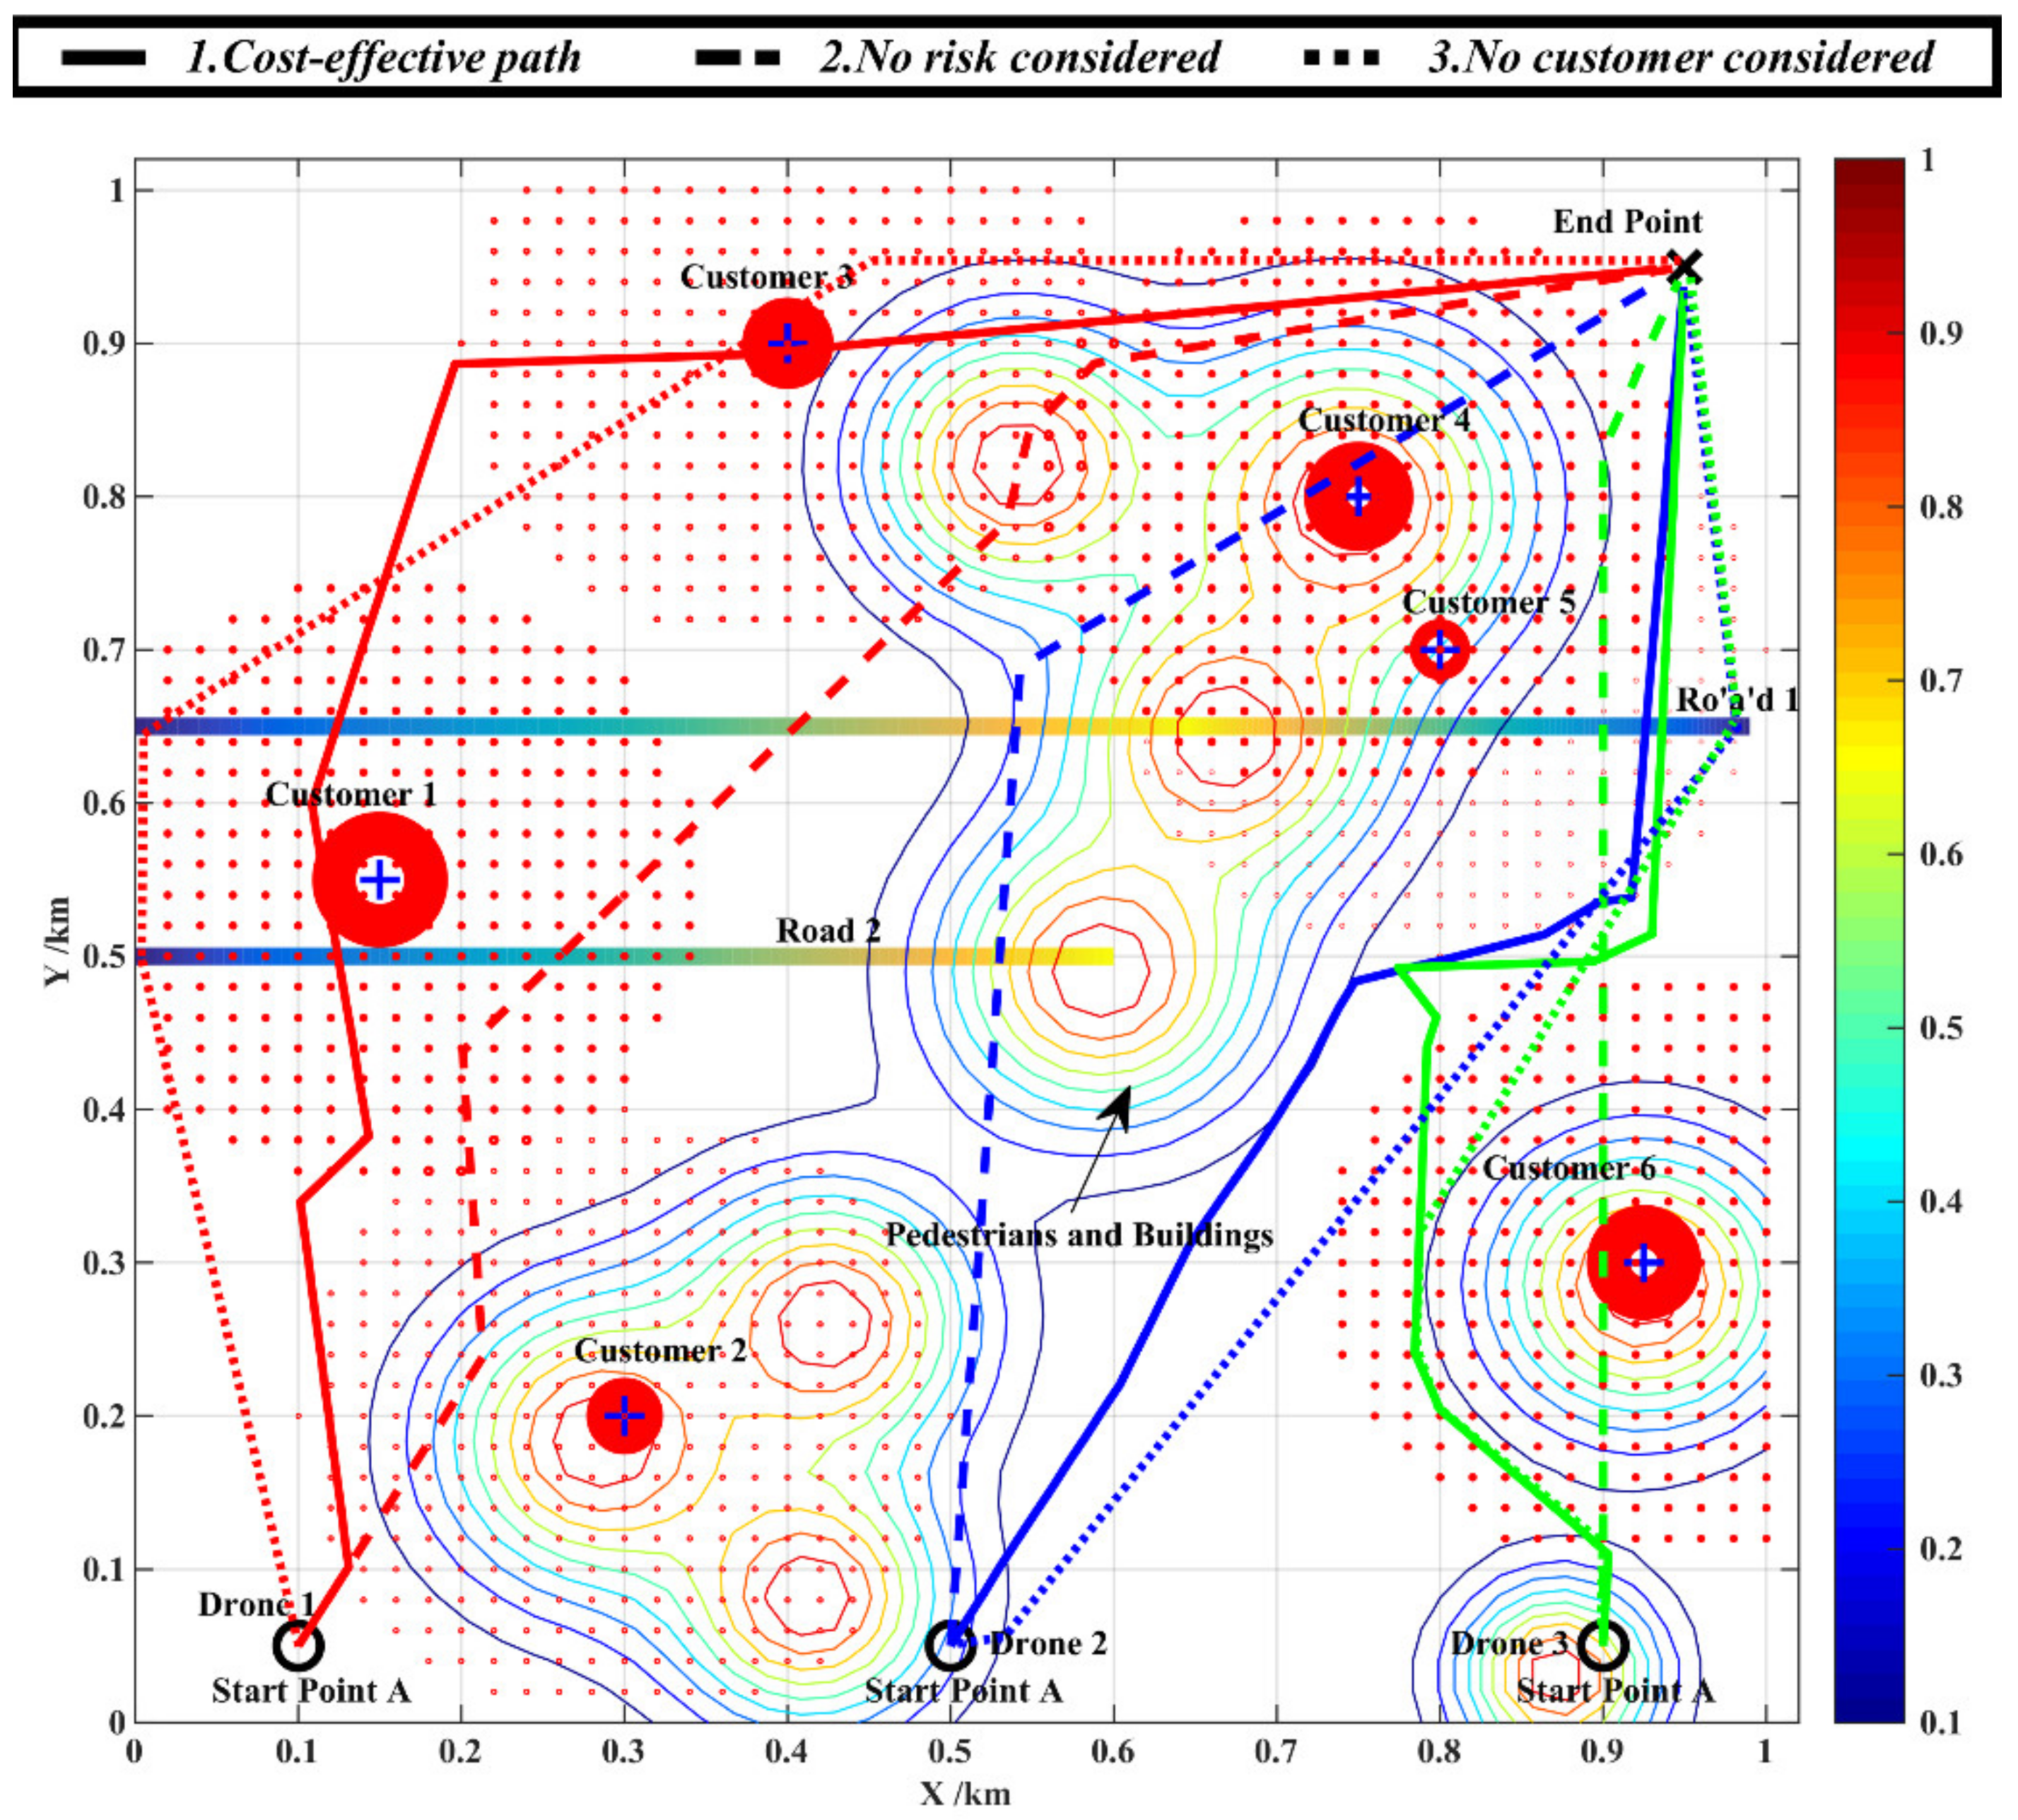Screen dimensions: 2018x1820
Task: Select the Customer 3 red circle marker
Action: click(787, 343)
